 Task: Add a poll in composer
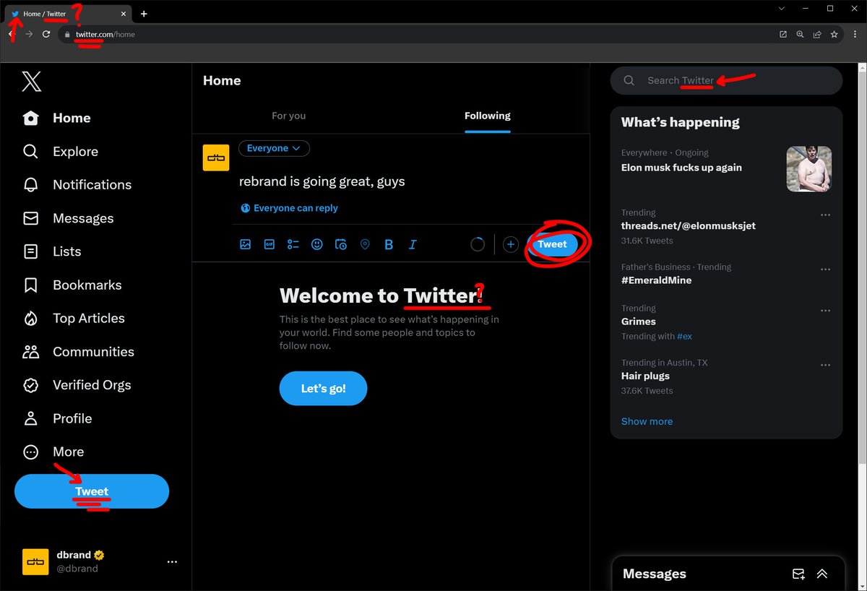tap(293, 244)
